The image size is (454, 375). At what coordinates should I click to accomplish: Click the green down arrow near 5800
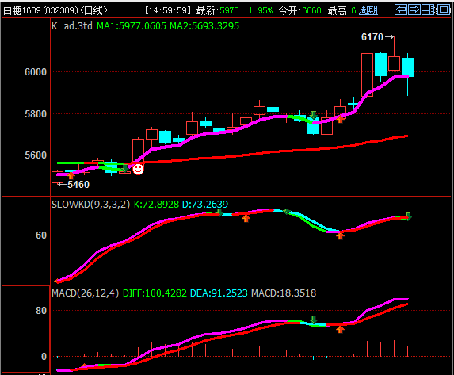pos(313,115)
